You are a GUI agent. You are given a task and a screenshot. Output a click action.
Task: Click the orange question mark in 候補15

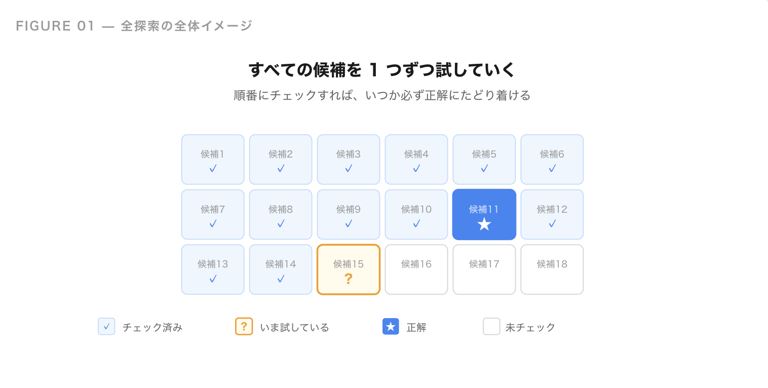pyautogui.click(x=349, y=279)
